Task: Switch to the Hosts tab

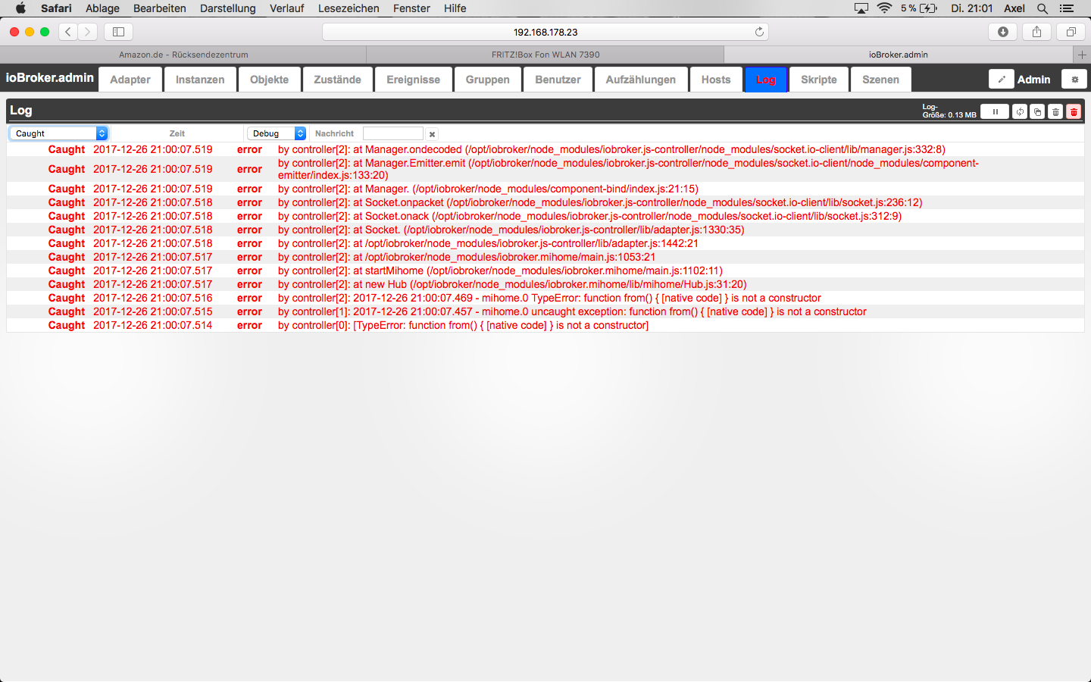Action: point(716,80)
